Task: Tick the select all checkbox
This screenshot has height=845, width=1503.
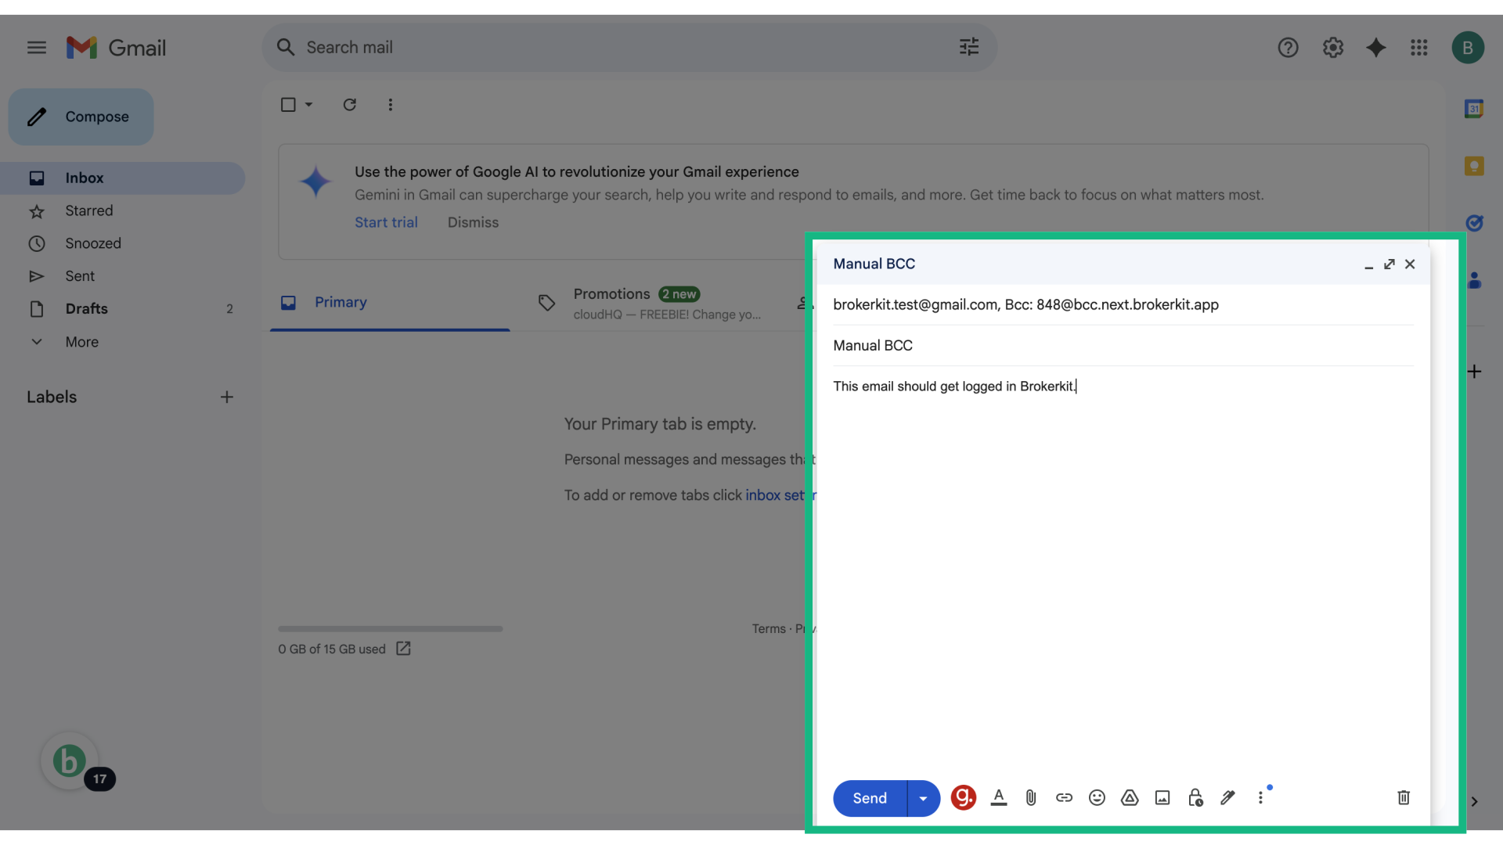Action: tap(288, 104)
